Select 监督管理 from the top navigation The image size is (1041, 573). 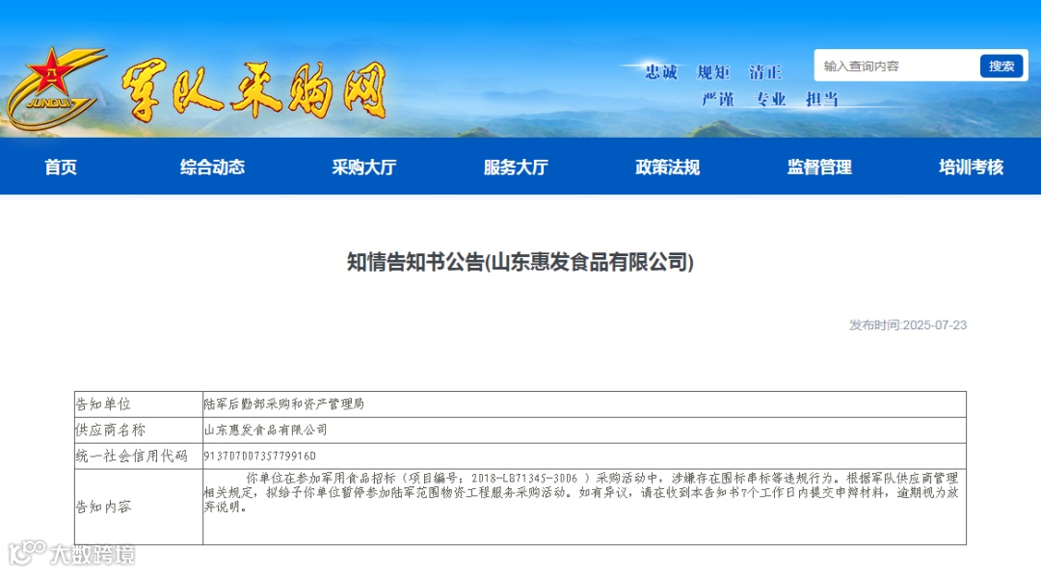click(818, 167)
